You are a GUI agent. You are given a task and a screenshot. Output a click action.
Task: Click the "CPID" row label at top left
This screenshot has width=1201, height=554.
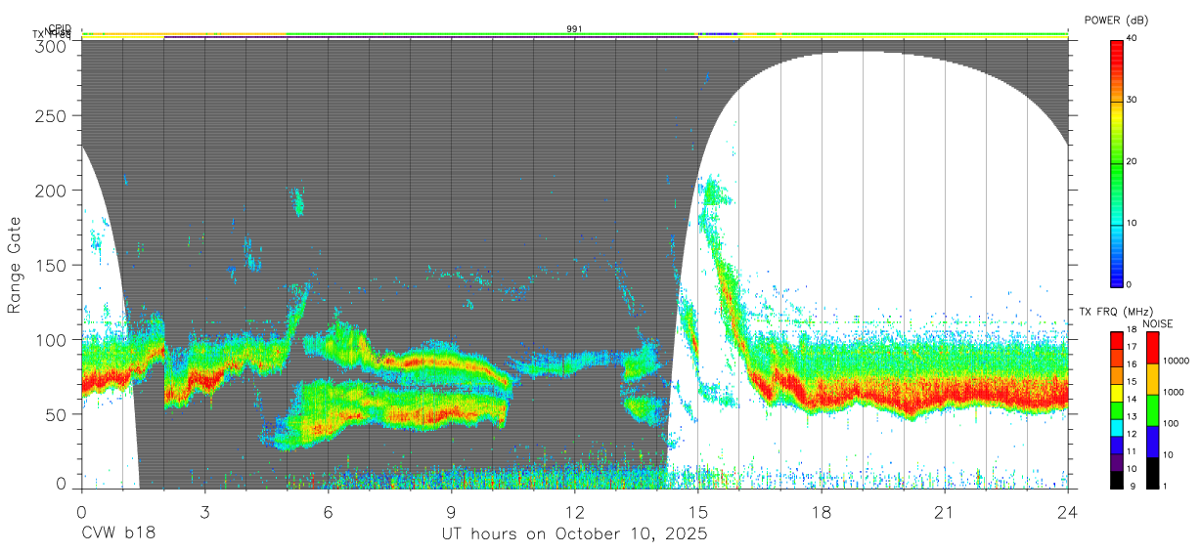tap(59, 28)
